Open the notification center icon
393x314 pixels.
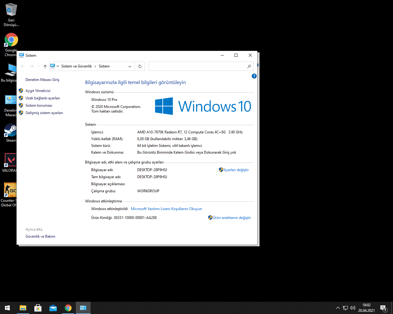[x=383, y=308]
